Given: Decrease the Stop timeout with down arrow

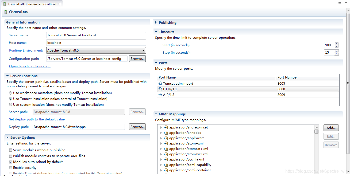Looking at the screenshot, I should [337, 54].
